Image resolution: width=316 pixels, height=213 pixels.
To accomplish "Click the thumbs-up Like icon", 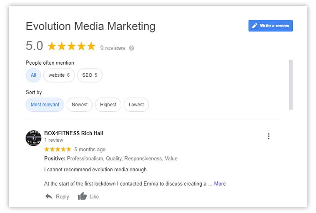I will (82, 196).
